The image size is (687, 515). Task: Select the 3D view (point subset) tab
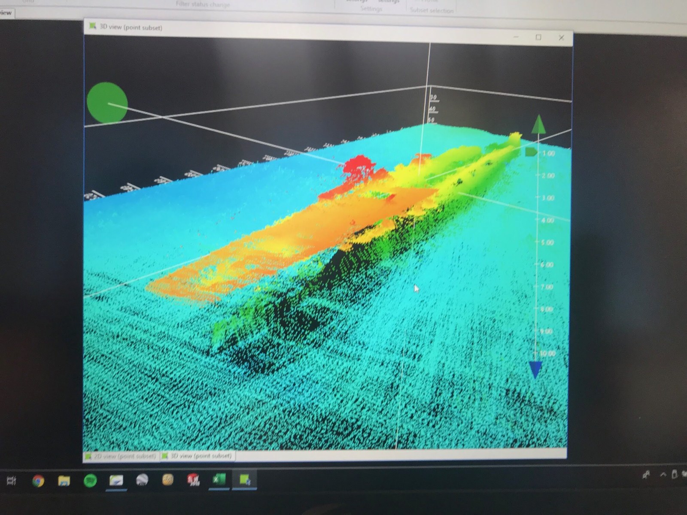coord(198,456)
